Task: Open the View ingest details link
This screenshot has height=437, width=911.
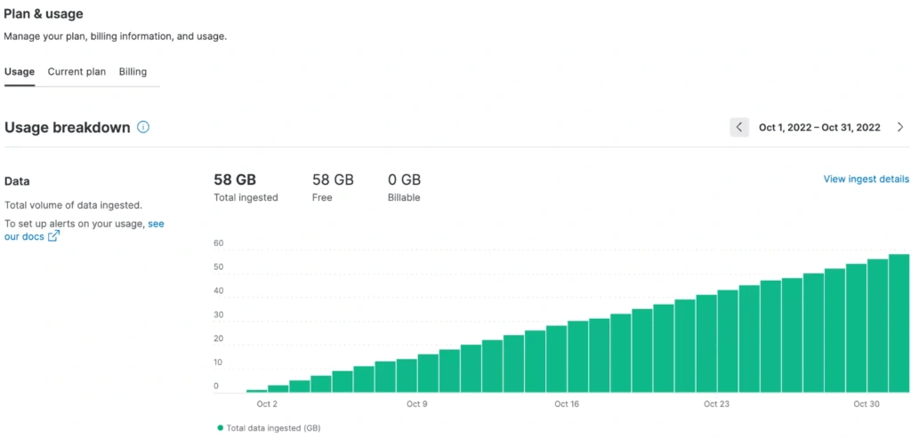Action: [x=866, y=179]
